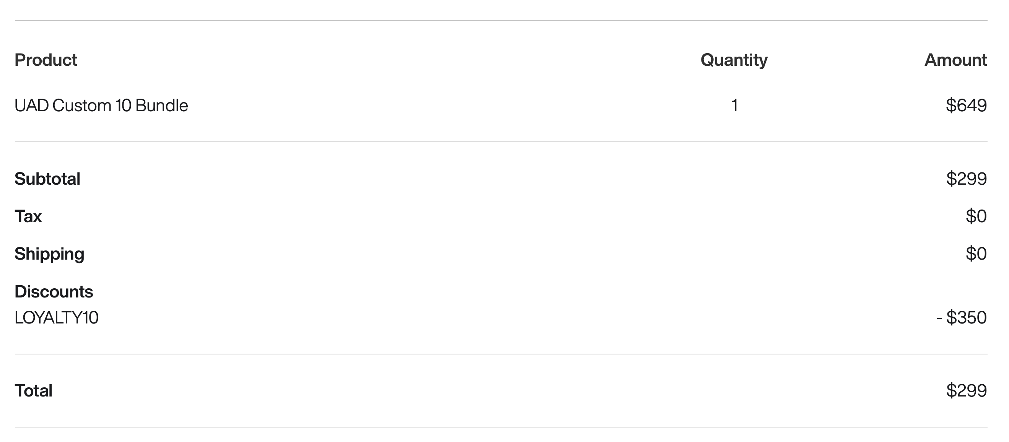Click the Discounts heading
The width and height of the screenshot is (1009, 442).
tap(54, 292)
